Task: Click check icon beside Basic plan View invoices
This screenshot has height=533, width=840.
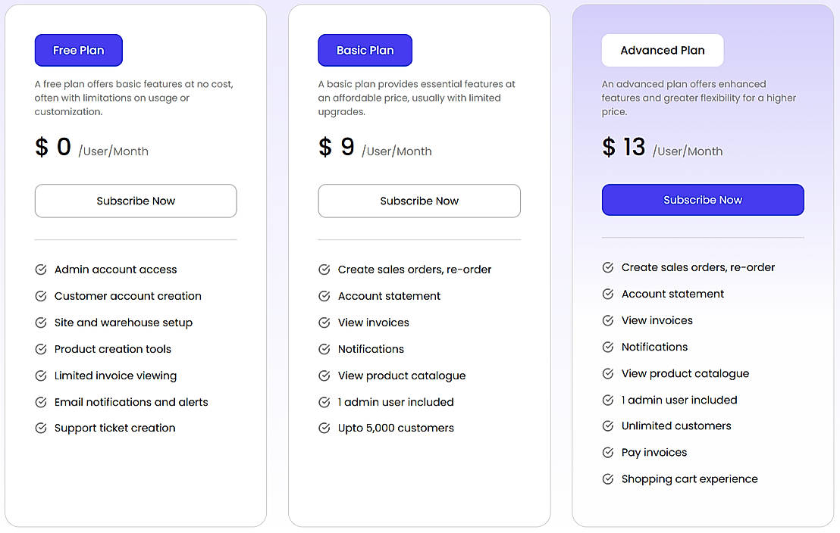Action: tap(324, 323)
